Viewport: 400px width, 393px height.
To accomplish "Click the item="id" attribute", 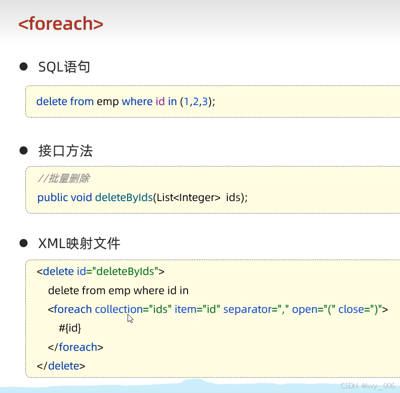I will point(197,310).
